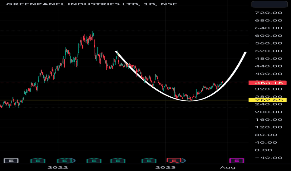
Task: Click the 320.00 price axis label
Action: [x=269, y=89]
